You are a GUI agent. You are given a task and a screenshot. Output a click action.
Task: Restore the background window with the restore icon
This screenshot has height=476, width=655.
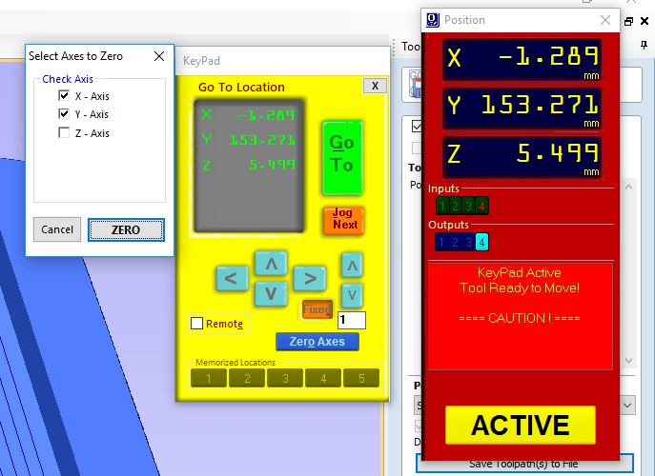point(628,21)
